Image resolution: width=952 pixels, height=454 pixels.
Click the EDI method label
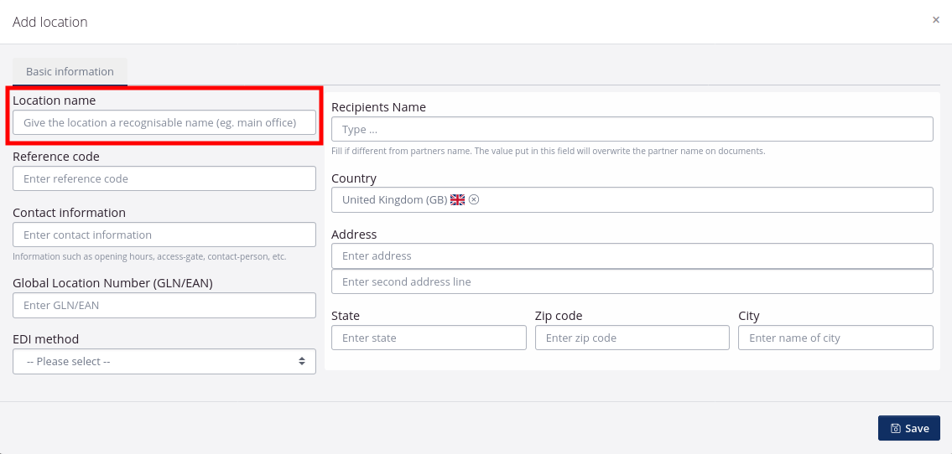[x=45, y=339]
